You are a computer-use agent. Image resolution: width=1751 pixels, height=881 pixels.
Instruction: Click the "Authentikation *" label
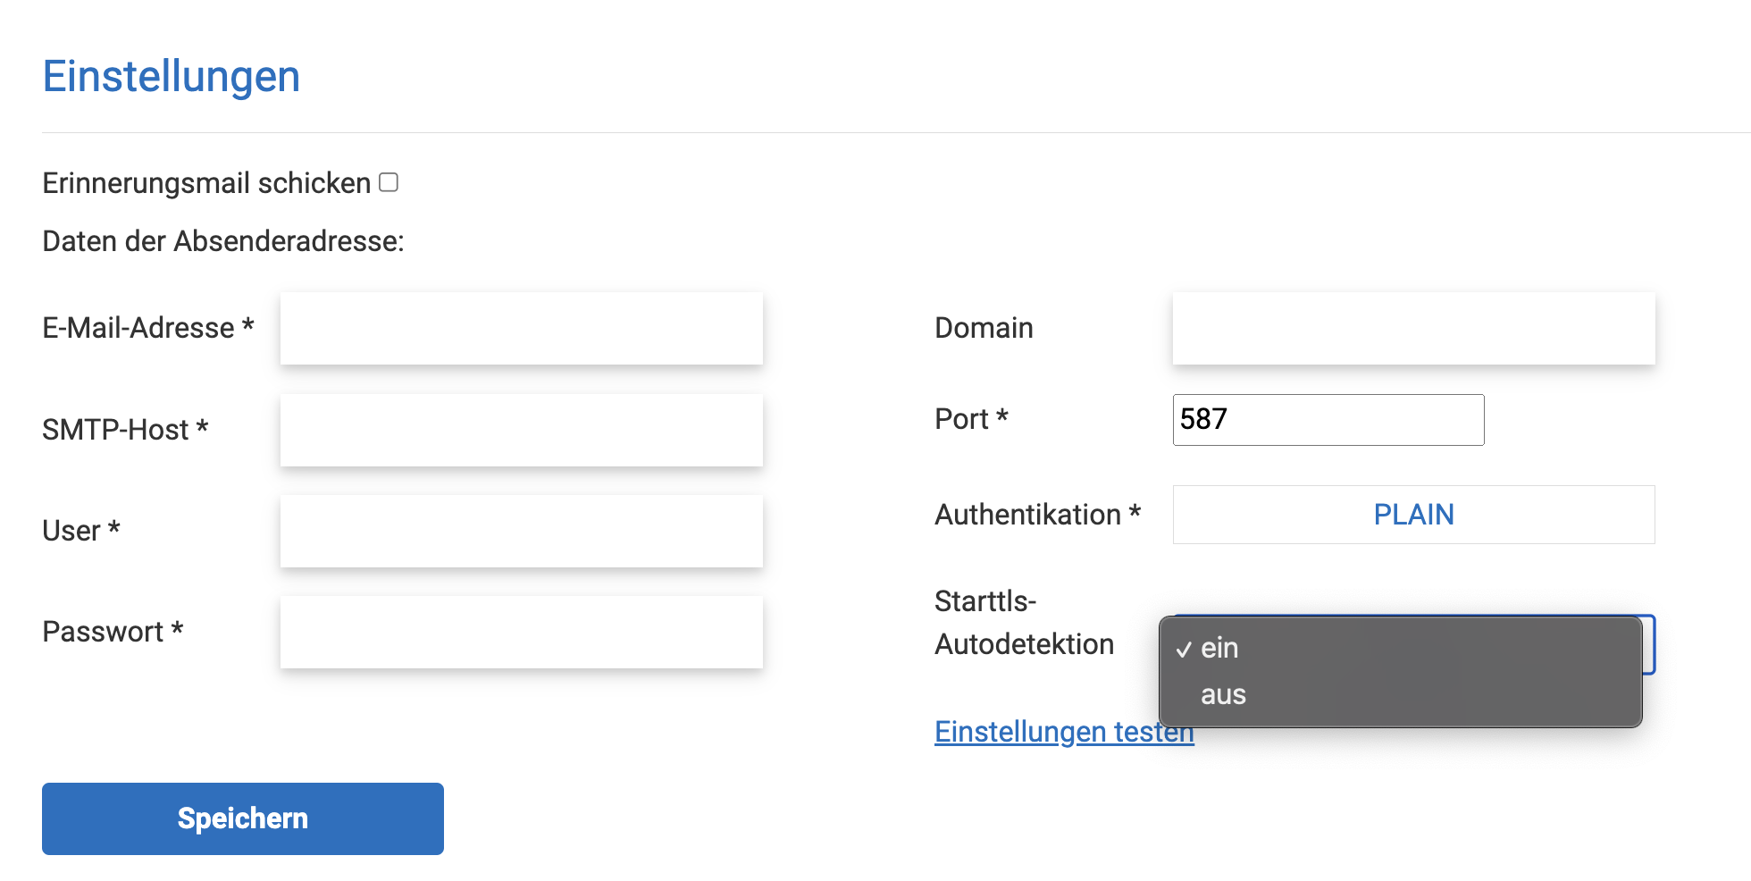click(1037, 515)
